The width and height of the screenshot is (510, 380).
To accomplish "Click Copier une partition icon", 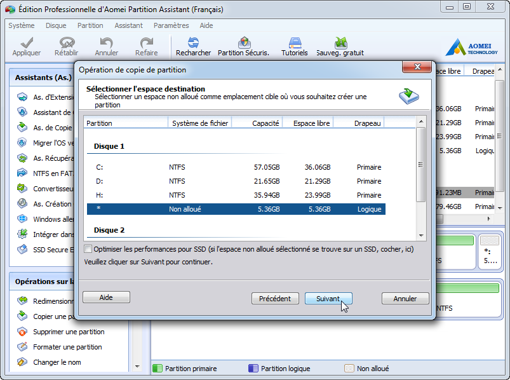I will coord(22,316).
